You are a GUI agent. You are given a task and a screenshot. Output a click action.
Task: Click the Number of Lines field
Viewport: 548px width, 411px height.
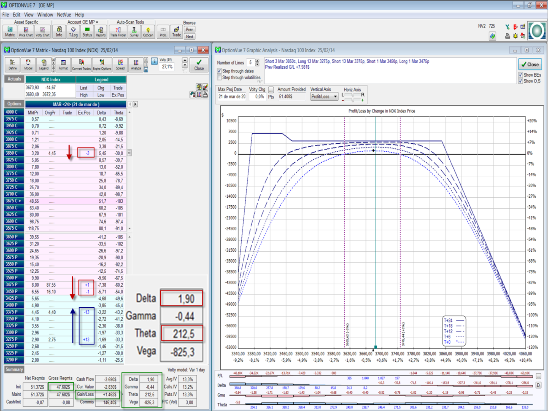pyautogui.click(x=250, y=62)
